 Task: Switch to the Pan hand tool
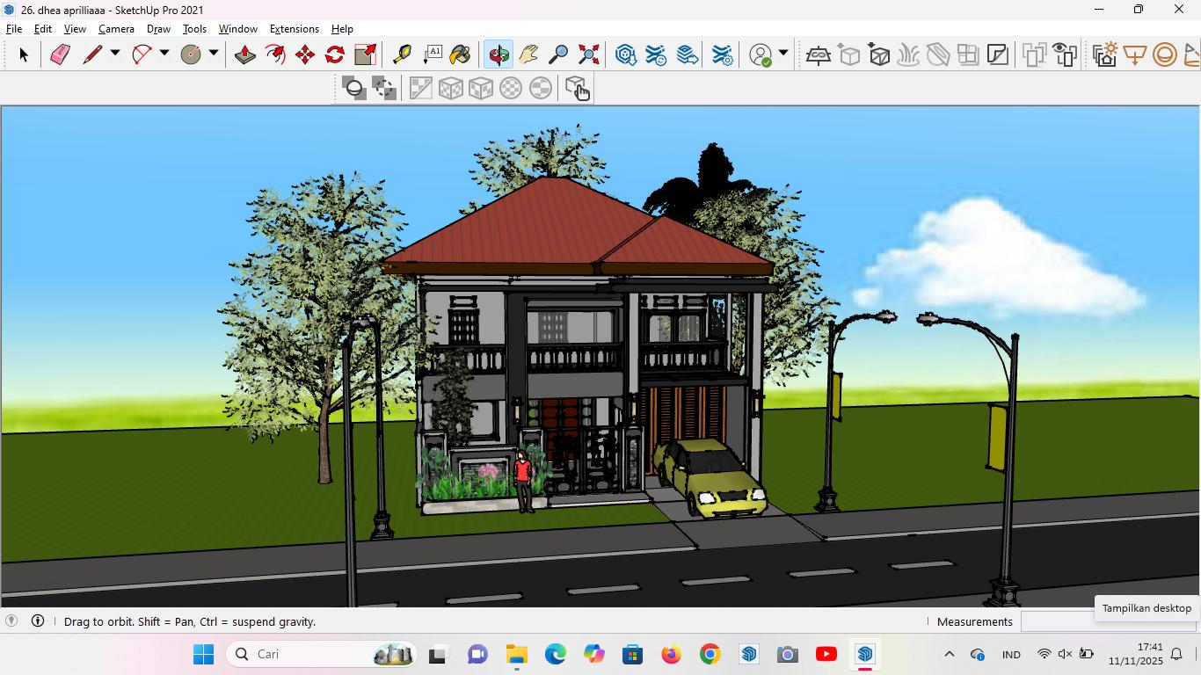[528, 54]
